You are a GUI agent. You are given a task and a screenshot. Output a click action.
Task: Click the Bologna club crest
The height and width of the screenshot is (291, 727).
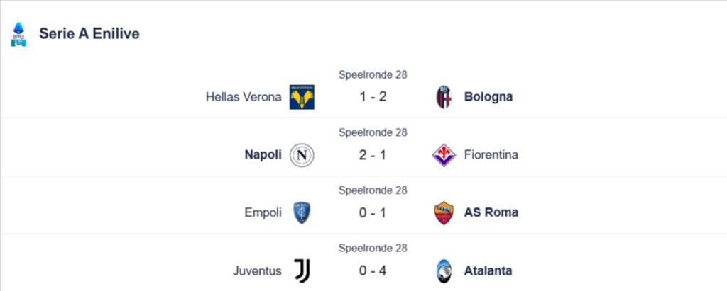tap(444, 97)
